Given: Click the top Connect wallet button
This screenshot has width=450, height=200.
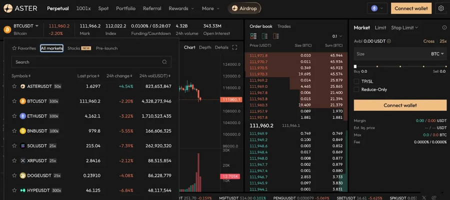Looking at the screenshot, I should [x=411, y=8].
